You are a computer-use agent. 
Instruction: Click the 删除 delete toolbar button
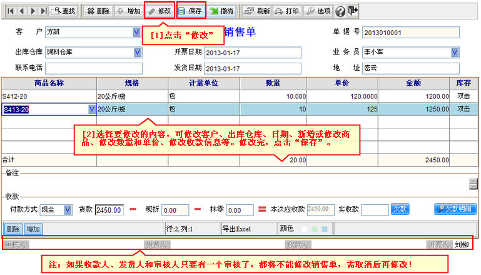point(98,11)
